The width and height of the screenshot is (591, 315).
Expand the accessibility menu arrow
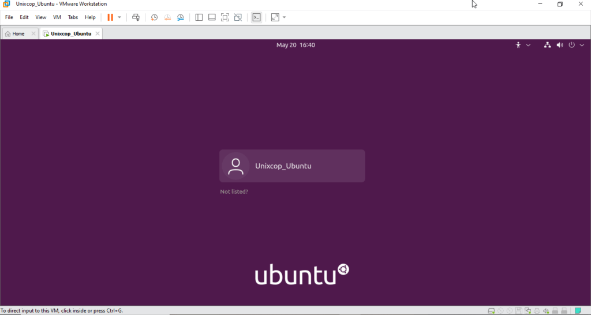tap(528, 45)
